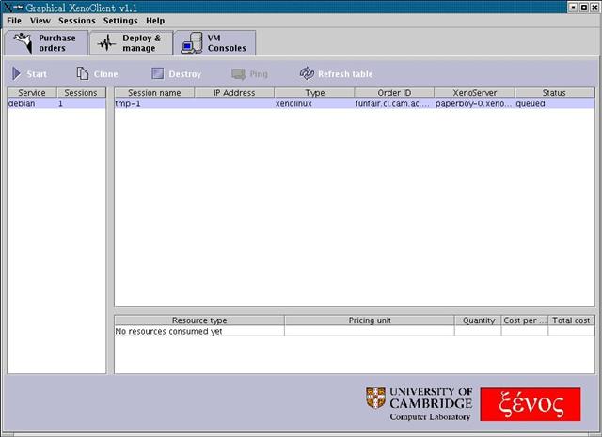
Task: Open the File menu
Action: 14,20
